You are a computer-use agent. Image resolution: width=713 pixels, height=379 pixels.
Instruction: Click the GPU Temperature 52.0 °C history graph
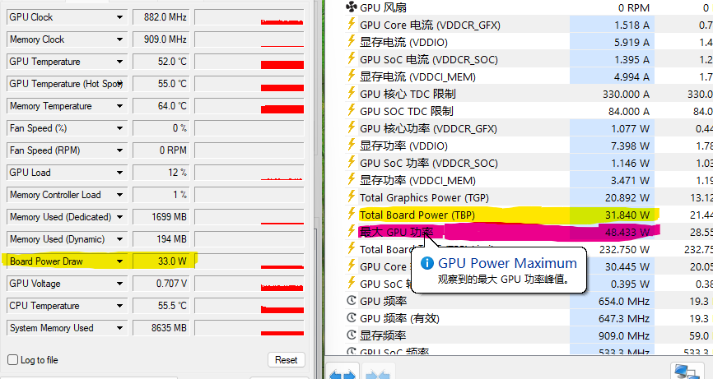[x=249, y=62]
